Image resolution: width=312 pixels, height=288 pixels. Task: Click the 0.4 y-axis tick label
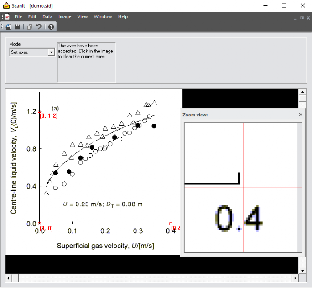click(31, 186)
